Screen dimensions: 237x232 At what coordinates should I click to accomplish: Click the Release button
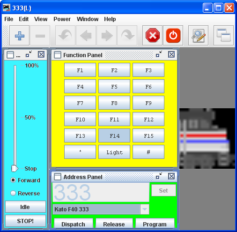point(114,224)
